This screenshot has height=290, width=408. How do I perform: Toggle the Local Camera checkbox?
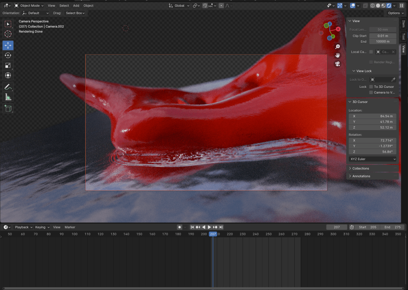tap(371, 52)
